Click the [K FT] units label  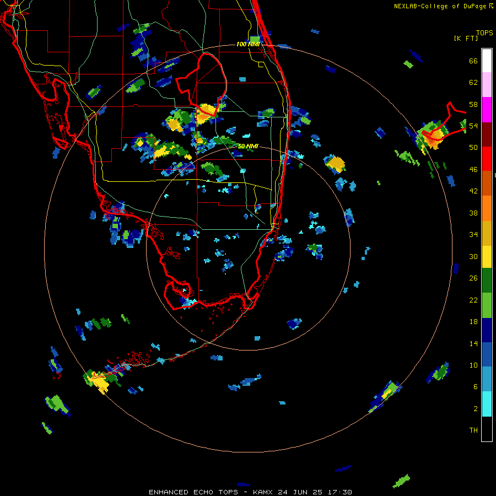coord(466,39)
